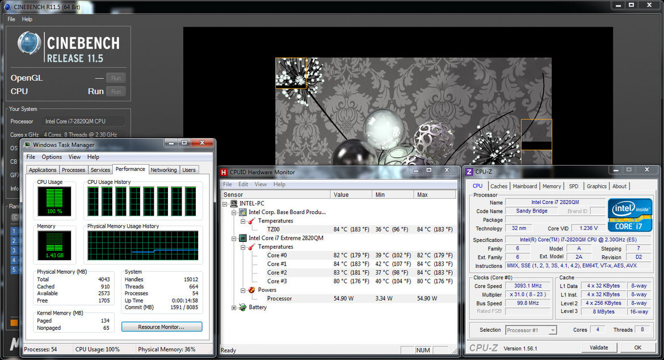Click OK in the CPU-Z window

pyautogui.click(x=638, y=348)
